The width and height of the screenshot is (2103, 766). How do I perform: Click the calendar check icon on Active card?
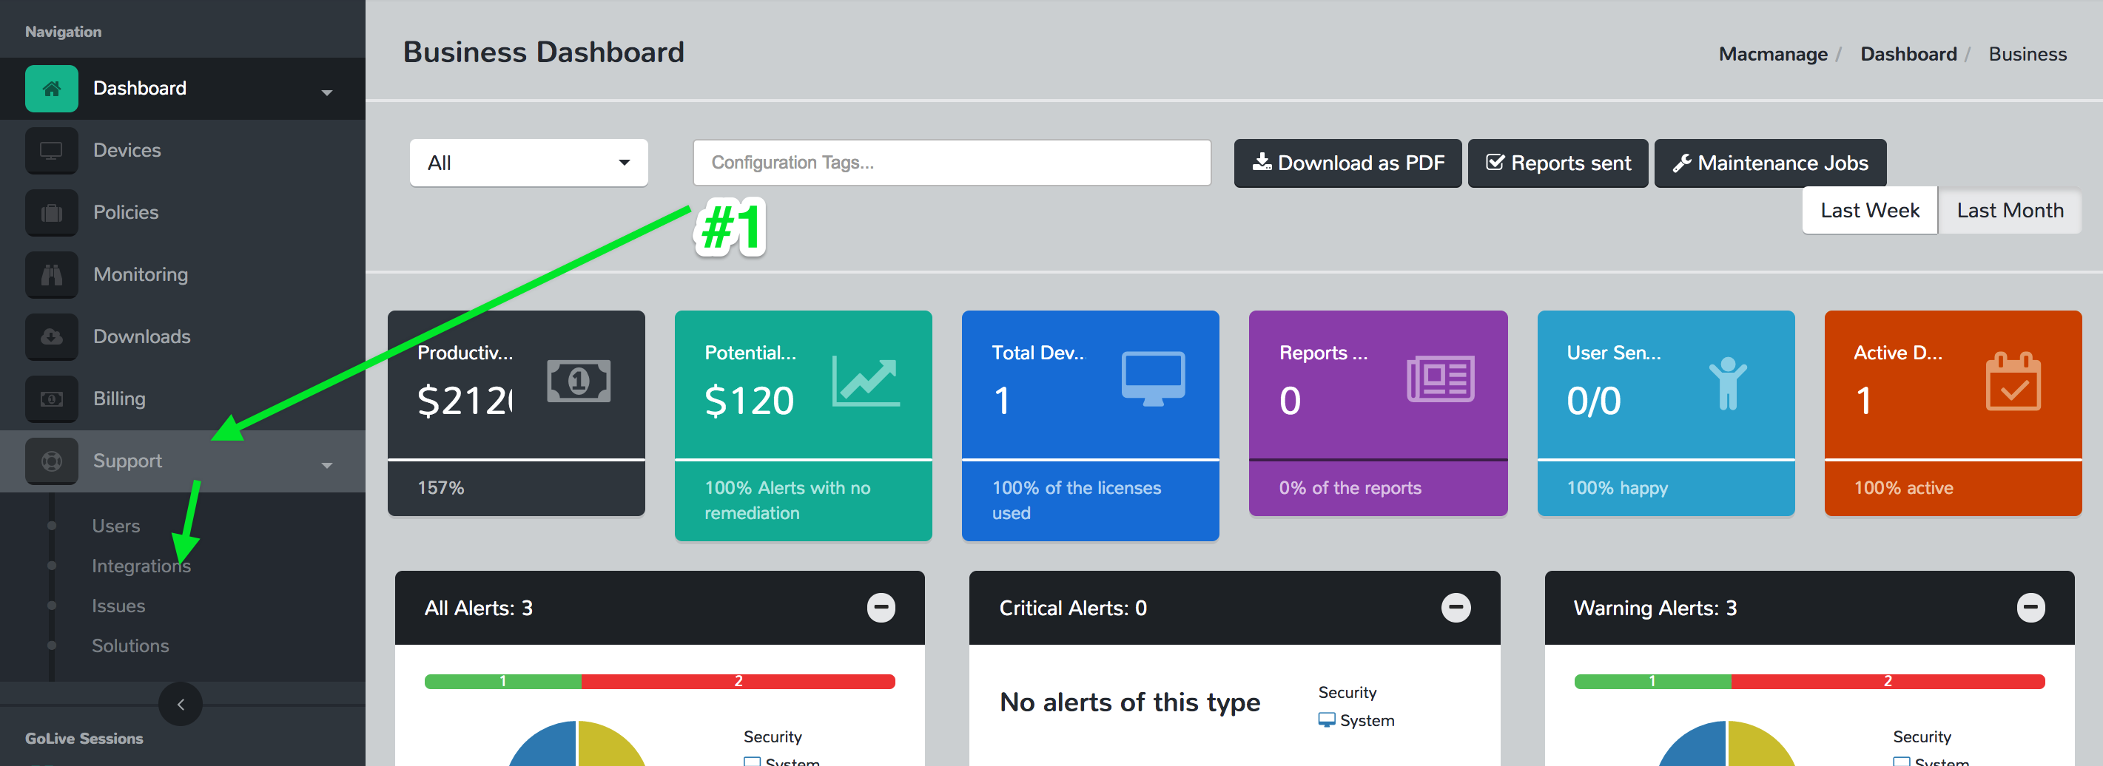coord(2013,381)
